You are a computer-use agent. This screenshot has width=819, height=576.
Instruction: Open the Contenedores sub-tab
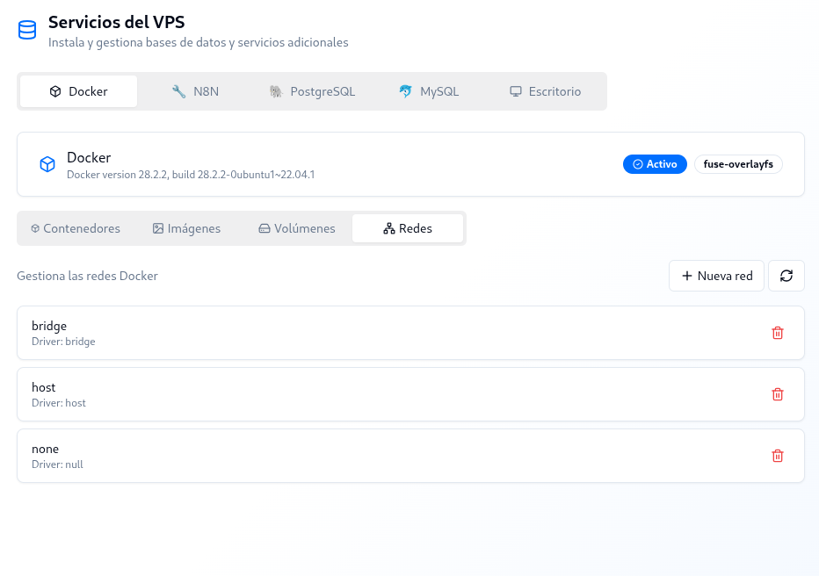point(76,228)
